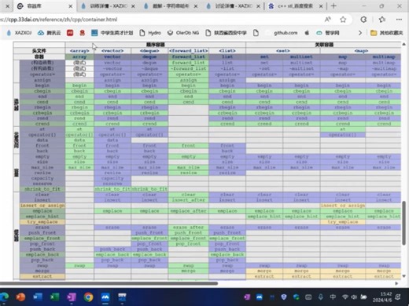Viewport: 409px width, 306px height.
Task: Open Google Chrome from the taskbar
Action: [x=88, y=297]
